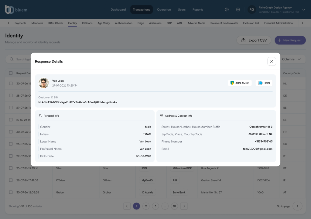This screenshot has width=311, height=219.
Task: Click the RG account avatar
Action: (x=252, y=9)
